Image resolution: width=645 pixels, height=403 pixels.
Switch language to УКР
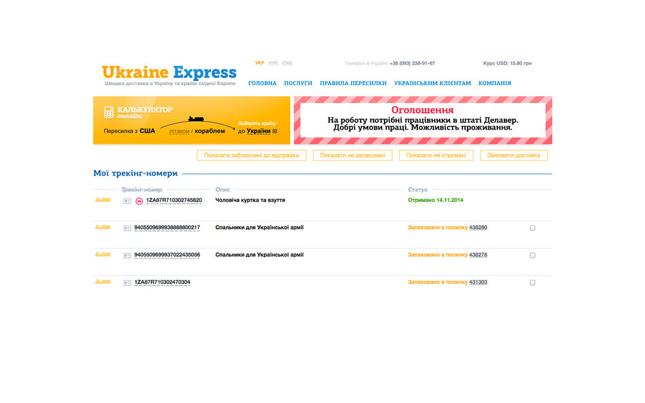tap(259, 63)
